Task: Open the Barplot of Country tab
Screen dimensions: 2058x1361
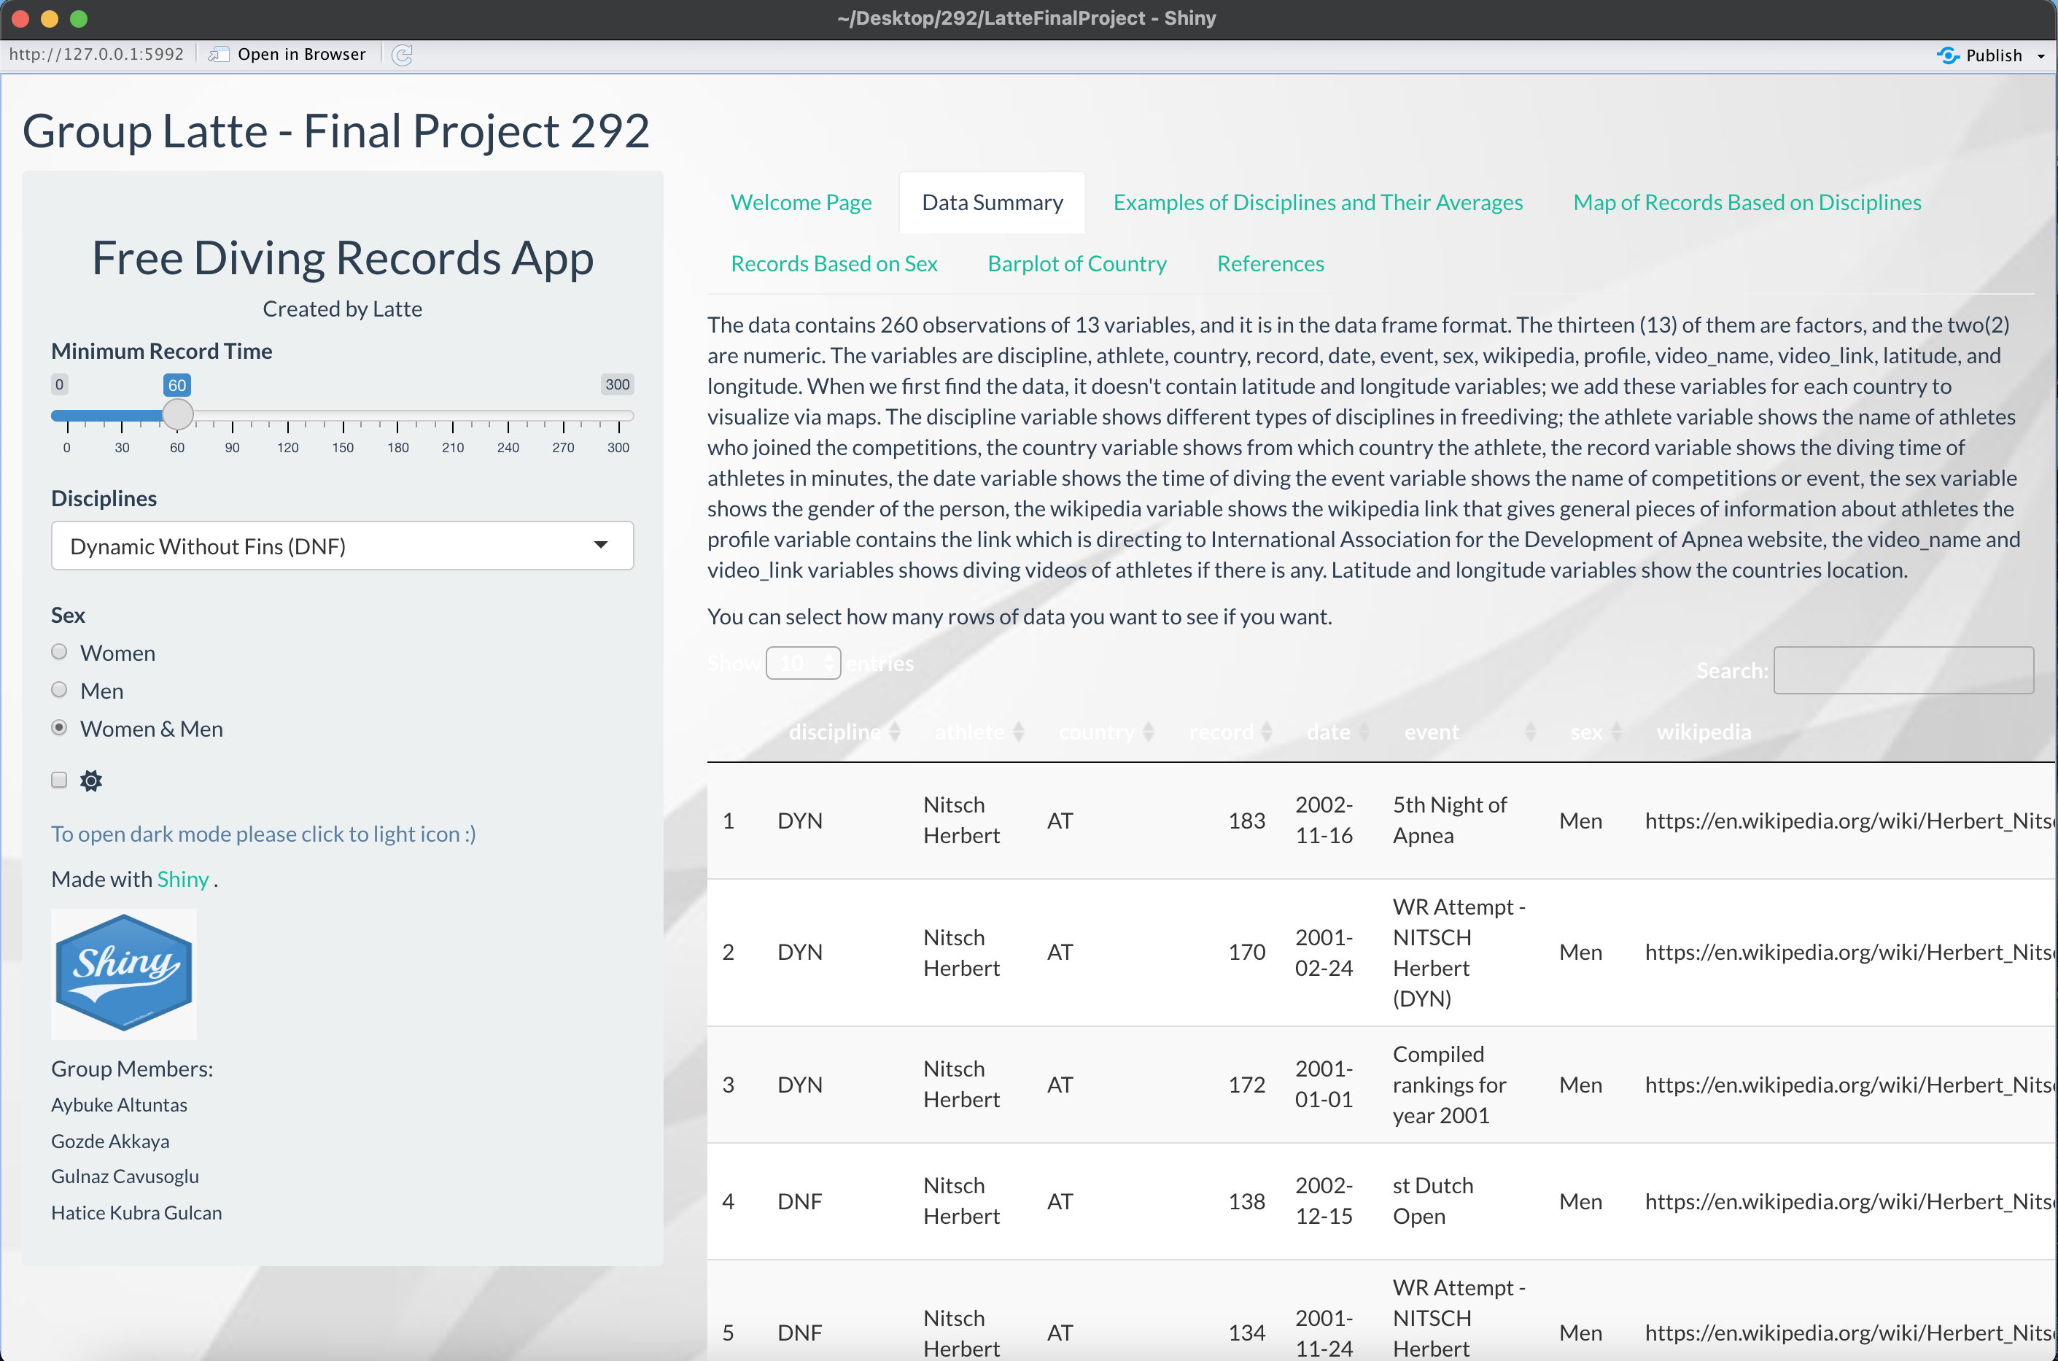Action: tap(1076, 264)
